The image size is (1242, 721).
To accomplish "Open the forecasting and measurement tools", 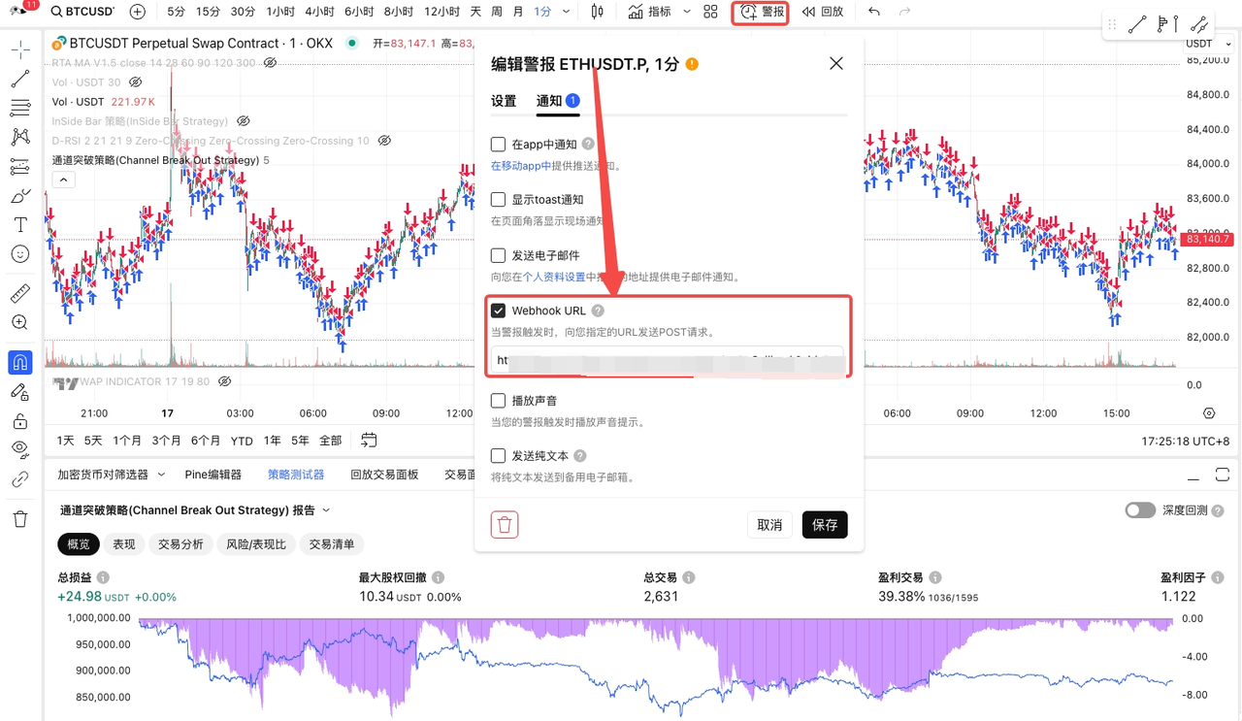I will click(20, 167).
